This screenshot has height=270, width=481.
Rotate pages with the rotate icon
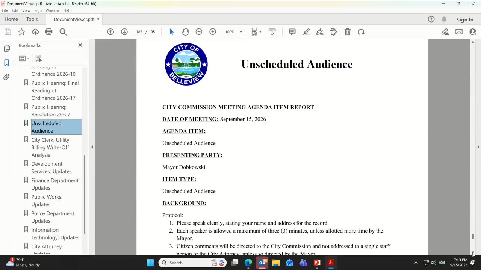(361, 32)
